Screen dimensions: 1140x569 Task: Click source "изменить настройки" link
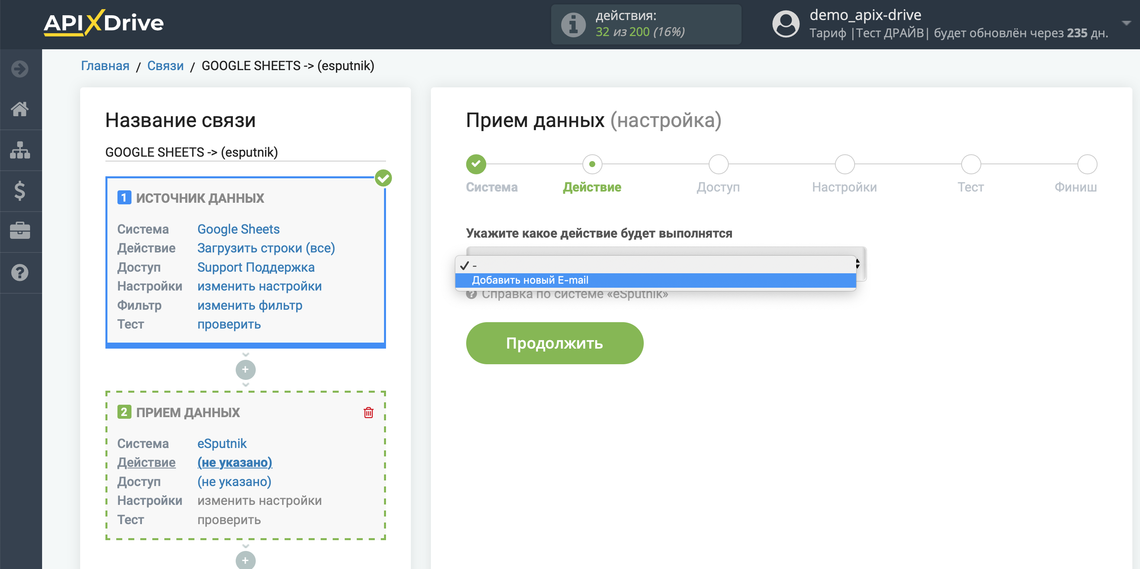point(259,286)
